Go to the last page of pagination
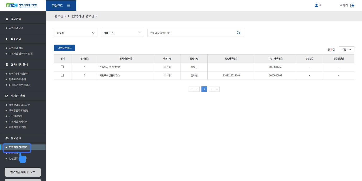Image resolution: width=362 pixels, height=181 pixels. coord(217,89)
